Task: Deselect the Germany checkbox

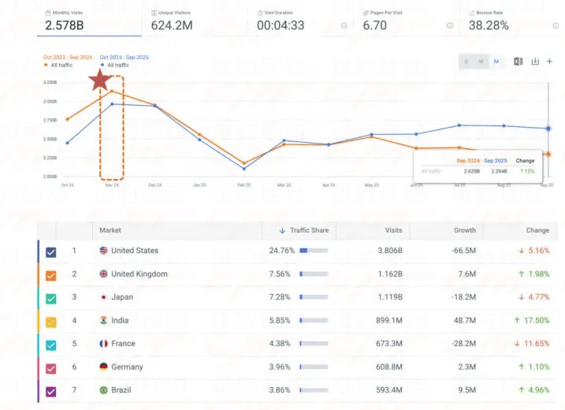Action: [51, 367]
